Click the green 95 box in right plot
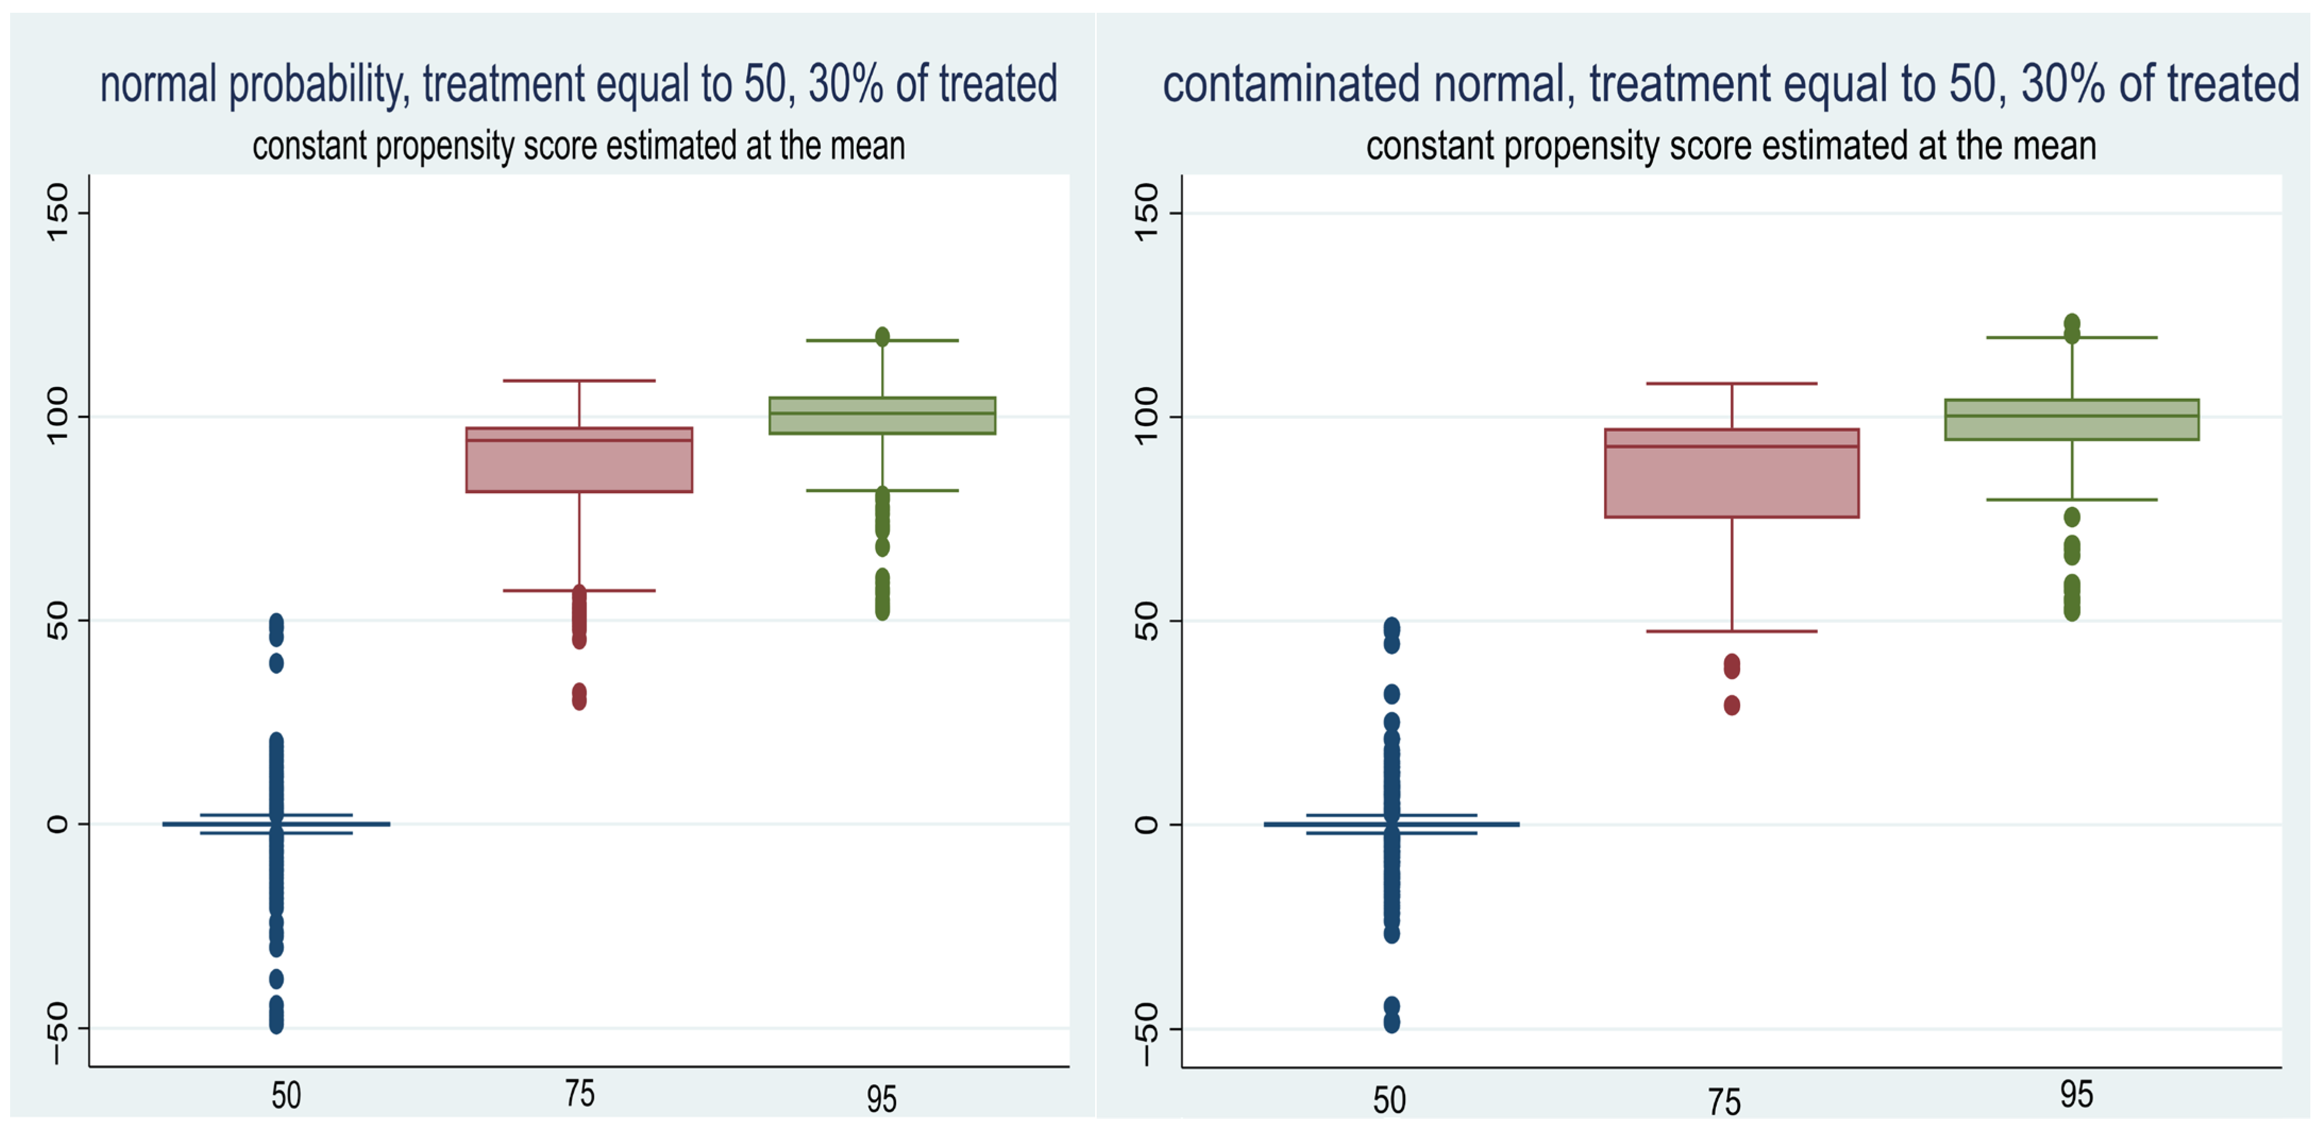Image resolution: width=2321 pixels, height=1131 pixels. click(2072, 419)
